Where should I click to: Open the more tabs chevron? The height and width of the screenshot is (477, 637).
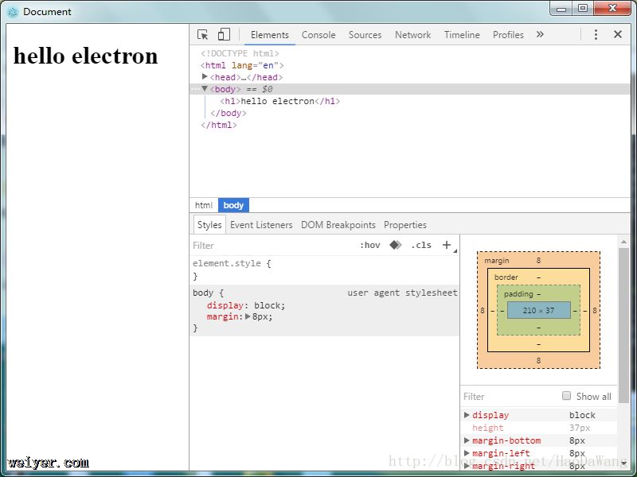(540, 34)
